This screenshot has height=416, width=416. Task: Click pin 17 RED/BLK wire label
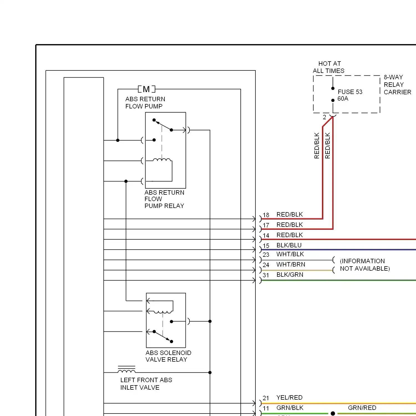point(290,225)
